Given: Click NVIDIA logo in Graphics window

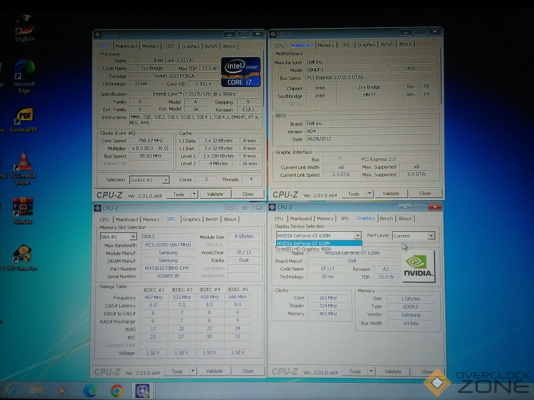Looking at the screenshot, I should [419, 267].
